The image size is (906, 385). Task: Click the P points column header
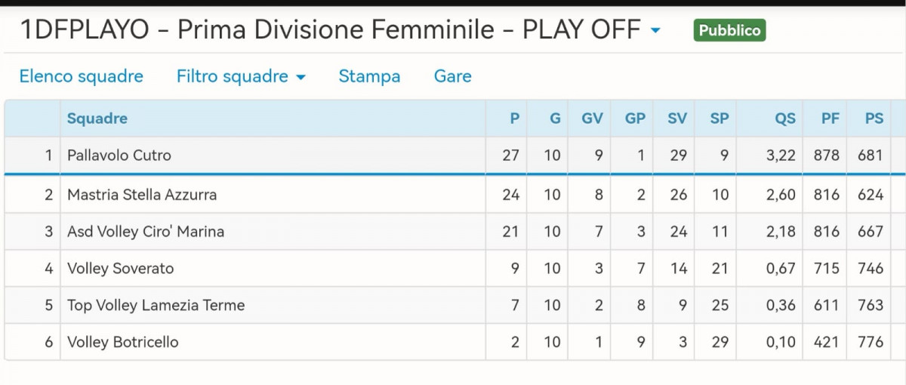(515, 119)
